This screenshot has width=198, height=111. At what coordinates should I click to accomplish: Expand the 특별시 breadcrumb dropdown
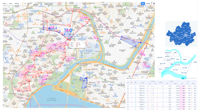click(5, 3)
